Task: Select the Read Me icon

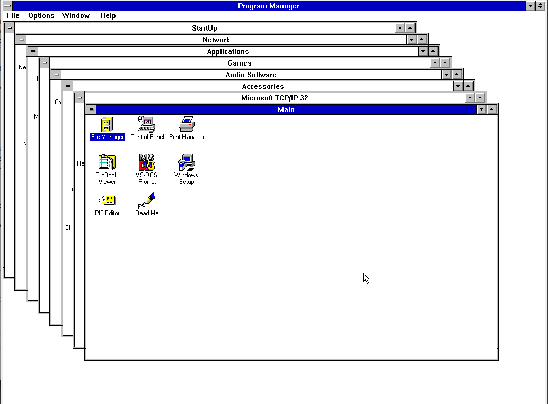Action: click(147, 200)
